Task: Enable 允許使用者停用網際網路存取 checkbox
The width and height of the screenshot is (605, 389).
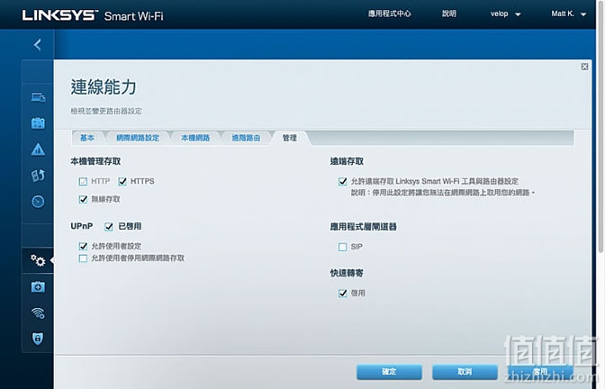Action: click(83, 258)
